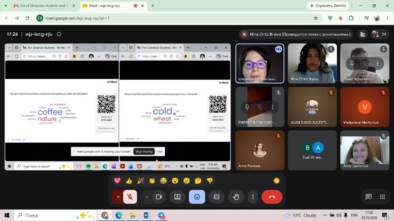Mute Oskar Vchorashnii from his tile
394x221 pixels.
[x=365, y=64]
